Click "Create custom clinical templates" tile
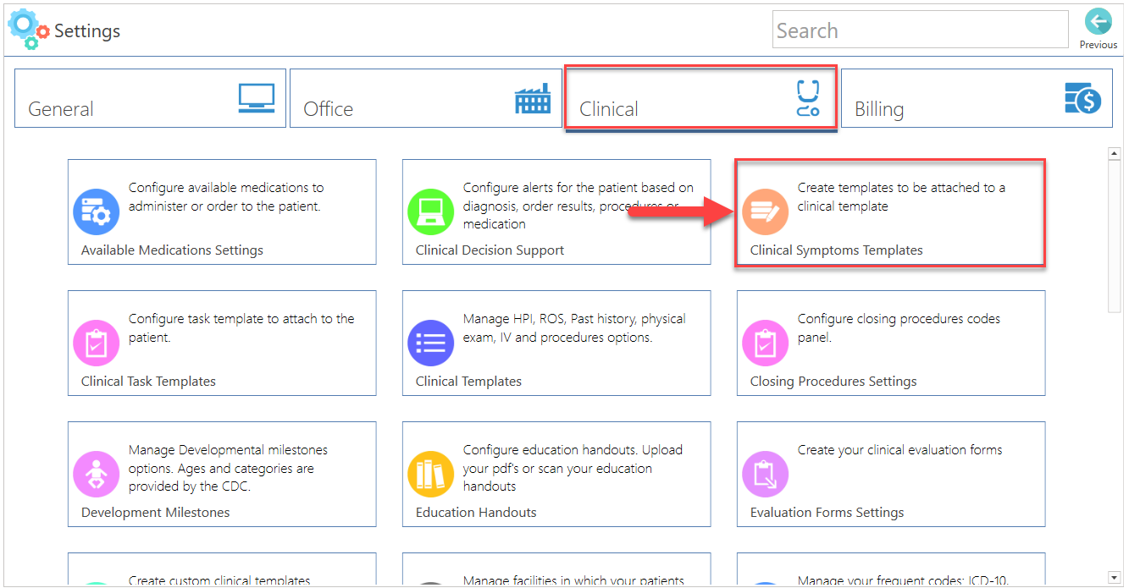This screenshot has width=1129, height=588. [222, 570]
